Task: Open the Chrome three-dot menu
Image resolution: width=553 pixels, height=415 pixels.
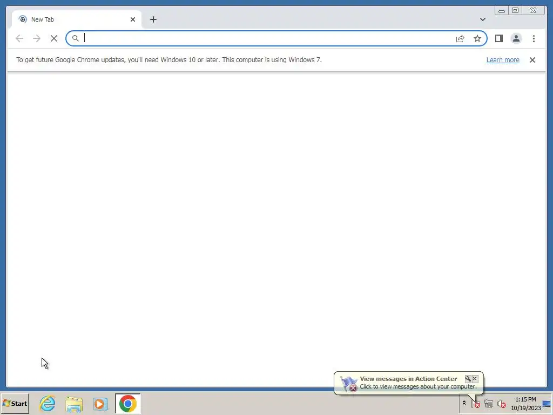Action: 534,38
